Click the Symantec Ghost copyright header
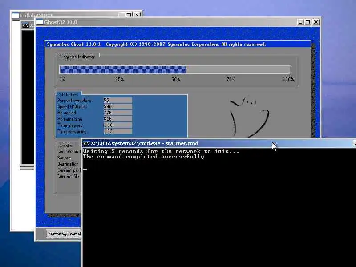This screenshot has height=267, width=356. 156,44
